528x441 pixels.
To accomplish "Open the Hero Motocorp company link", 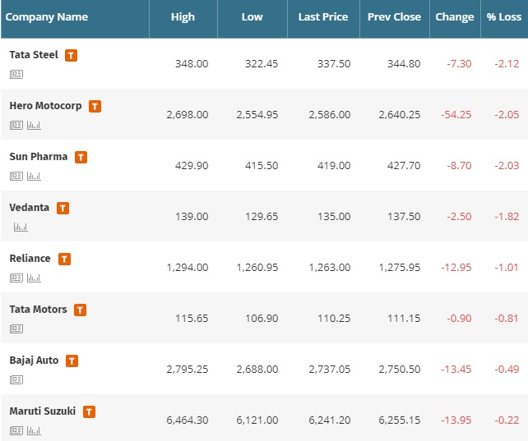I will pyautogui.click(x=45, y=106).
